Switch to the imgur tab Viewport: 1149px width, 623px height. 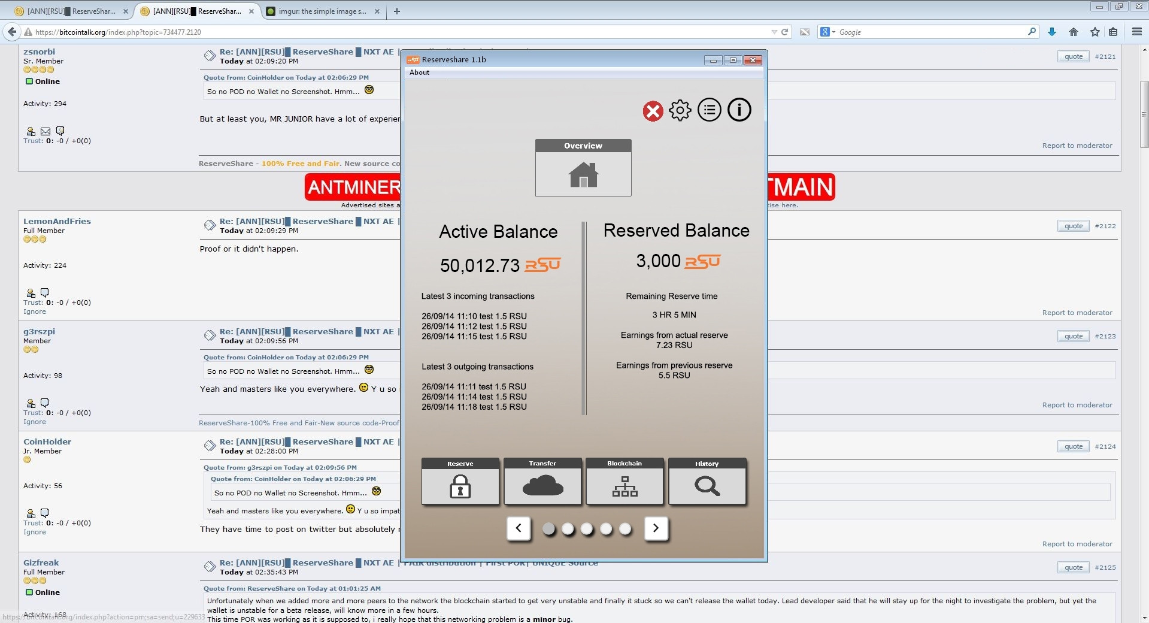[x=323, y=11]
